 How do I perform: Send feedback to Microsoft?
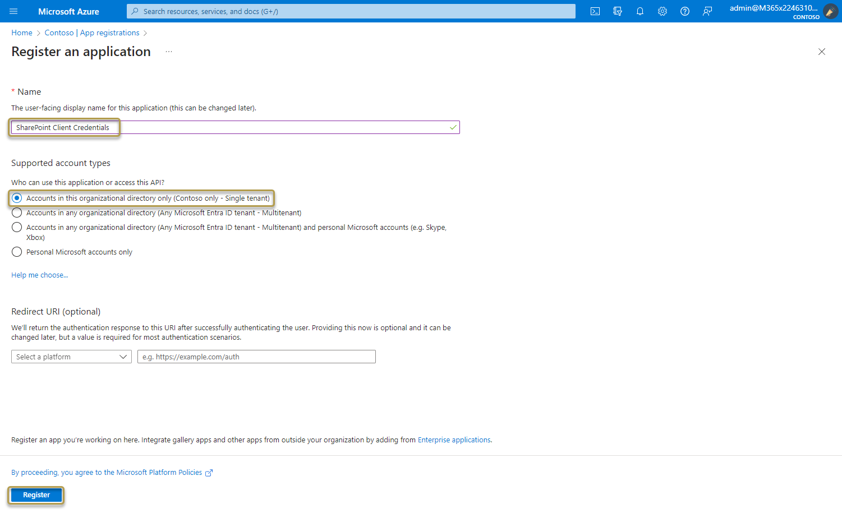(x=707, y=11)
